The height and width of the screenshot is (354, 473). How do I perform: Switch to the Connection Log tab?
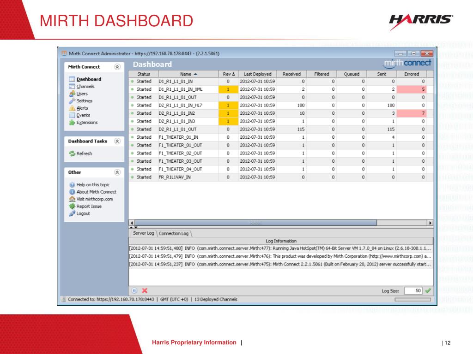coord(174,234)
